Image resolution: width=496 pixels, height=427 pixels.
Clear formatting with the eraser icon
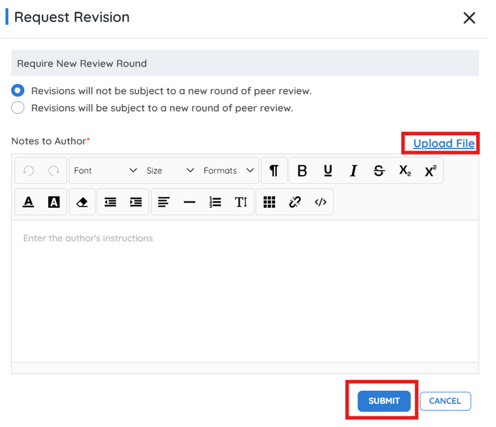pyautogui.click(x=82, y=202)
